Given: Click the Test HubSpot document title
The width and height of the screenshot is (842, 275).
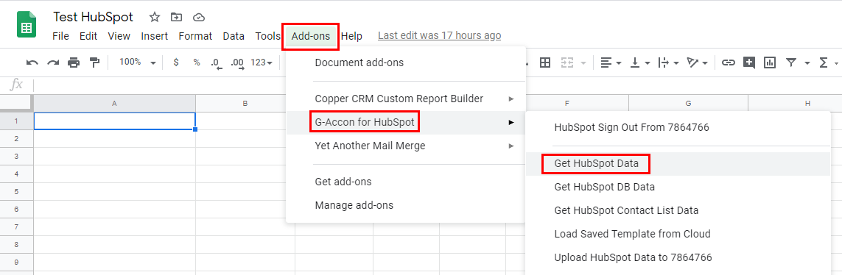Looking at the screenshot, I should tap(94, 17).
